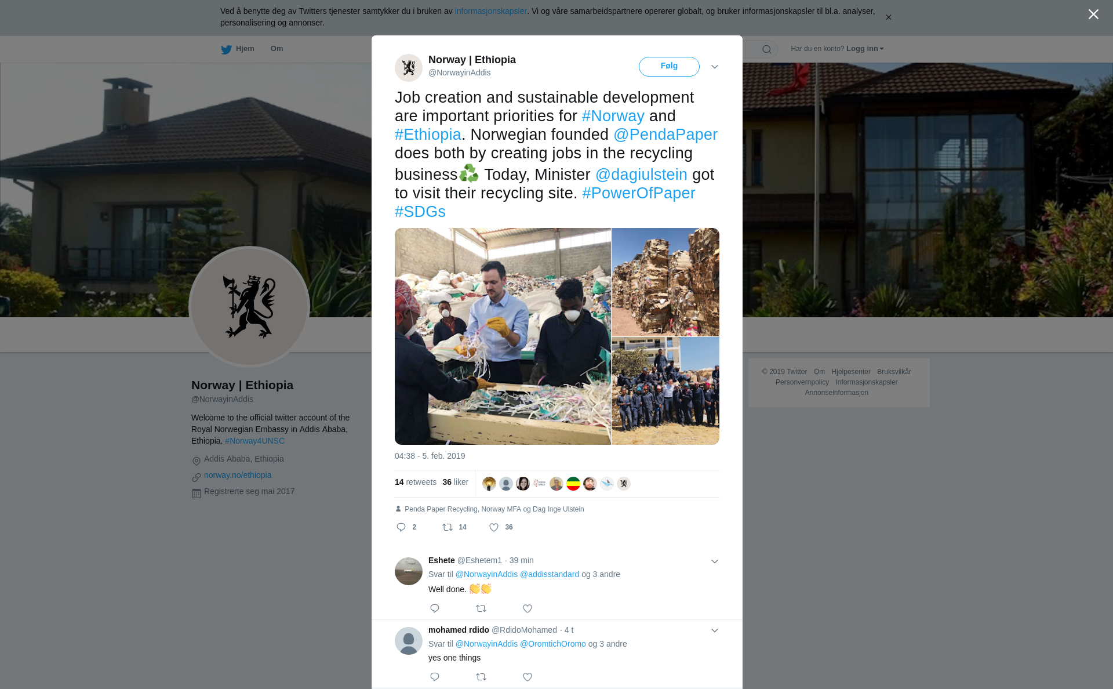Expand the main tweet options chevron
This screenshot has width=1113, height=689.
[x=715, y=67]
